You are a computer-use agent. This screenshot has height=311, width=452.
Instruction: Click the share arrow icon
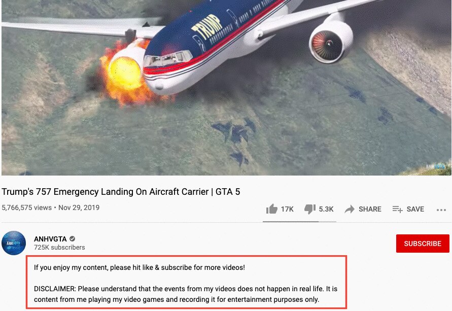[x=350, y=209]
